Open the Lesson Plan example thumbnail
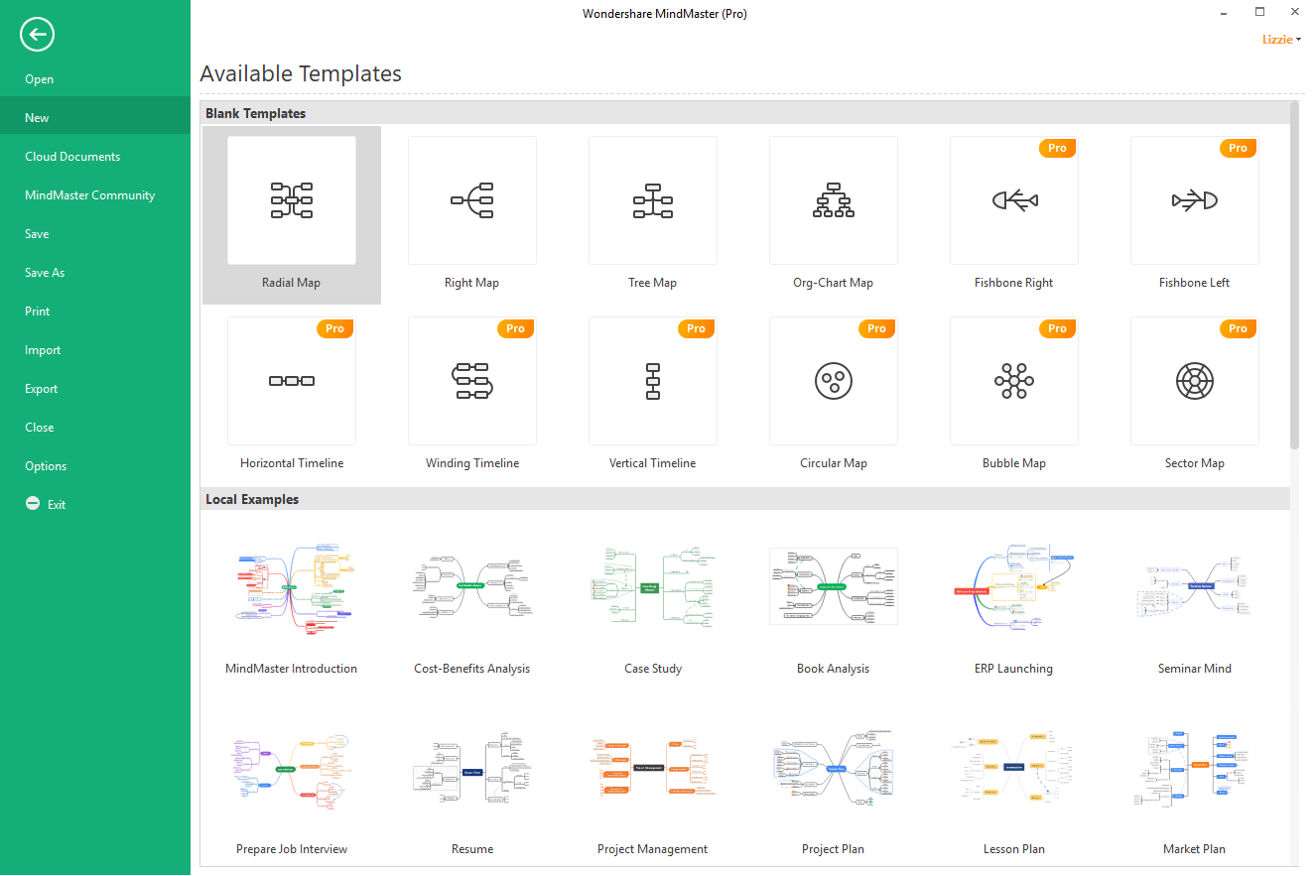Viewport: 1314px width, 876px height. (x=1014, y=768)
